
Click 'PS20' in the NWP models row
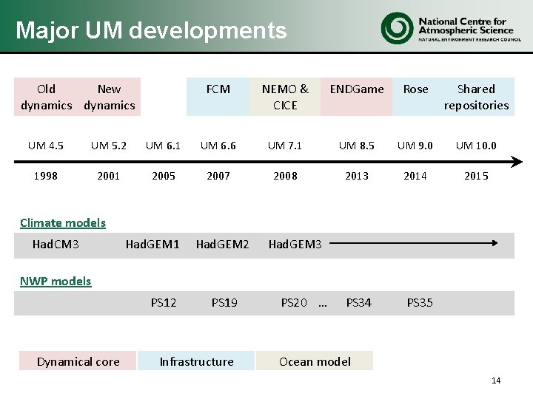click(294, 302)
